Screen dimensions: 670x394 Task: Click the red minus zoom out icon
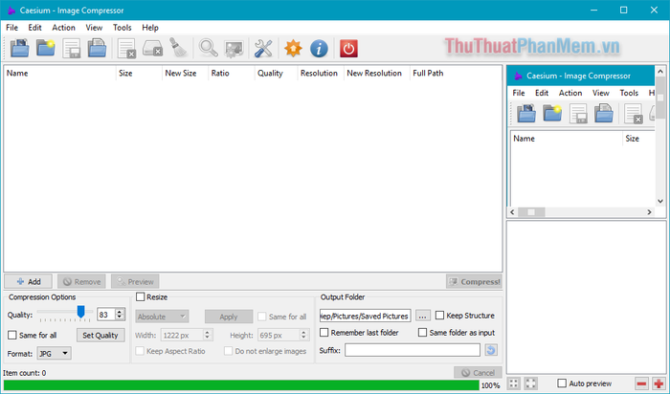point(641,383)
